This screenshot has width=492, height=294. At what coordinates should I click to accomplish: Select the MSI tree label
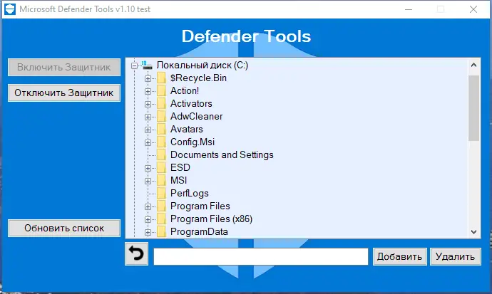[x=178, y=181]
